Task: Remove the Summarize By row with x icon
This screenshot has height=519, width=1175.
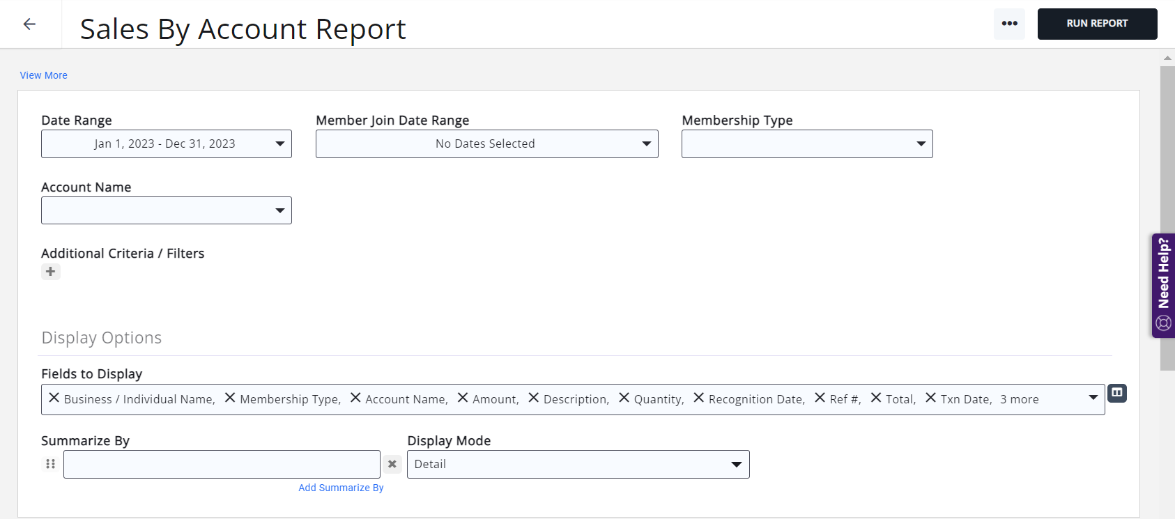Action: point(392,464)
